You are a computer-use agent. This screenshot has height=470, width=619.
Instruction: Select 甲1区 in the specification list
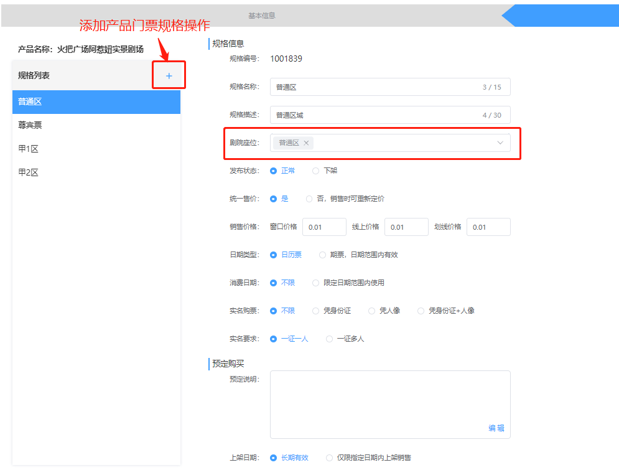click(x=28, y=149)
